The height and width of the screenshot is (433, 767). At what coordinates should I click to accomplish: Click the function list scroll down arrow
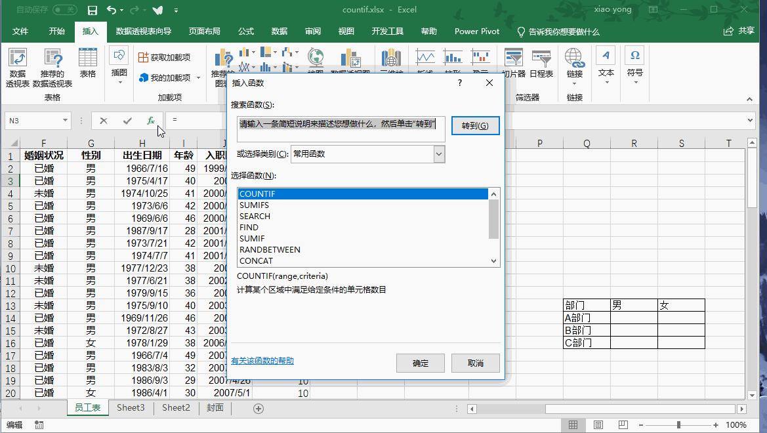tap(493, 261)
